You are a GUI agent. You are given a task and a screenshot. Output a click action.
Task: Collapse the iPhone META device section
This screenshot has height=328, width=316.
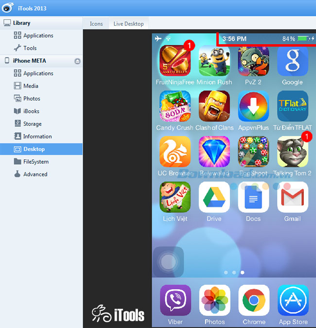coord(77,61)
